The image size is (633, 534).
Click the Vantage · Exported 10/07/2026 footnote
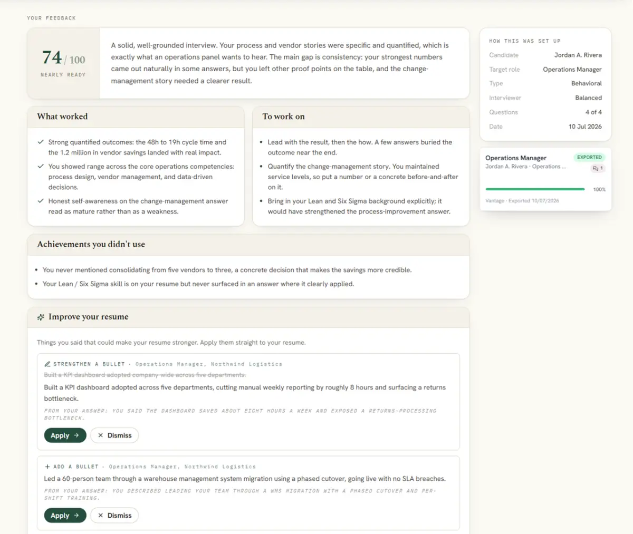[522, 201]
